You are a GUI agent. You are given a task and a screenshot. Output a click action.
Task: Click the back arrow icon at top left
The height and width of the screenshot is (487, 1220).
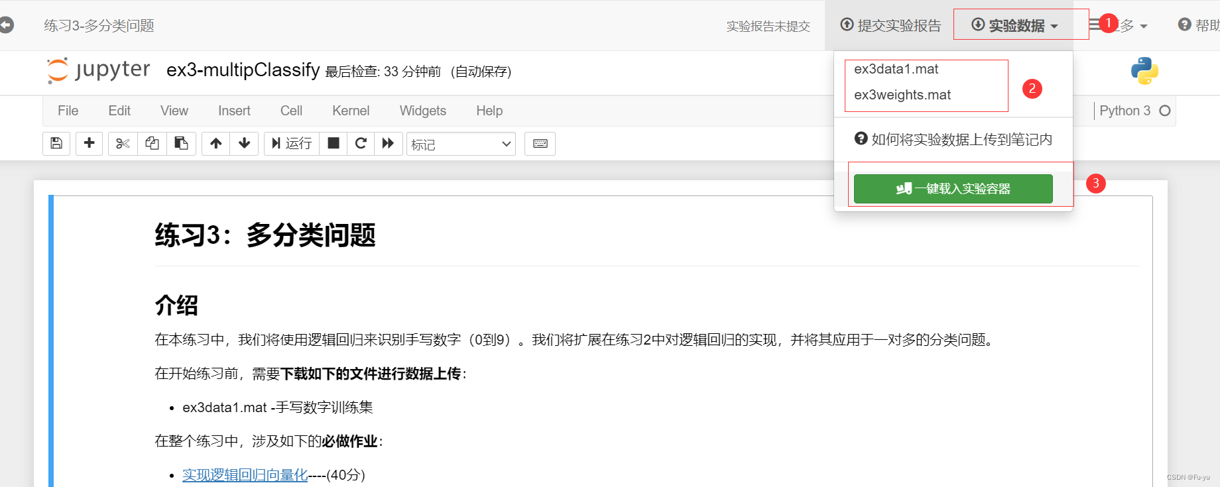6,25
